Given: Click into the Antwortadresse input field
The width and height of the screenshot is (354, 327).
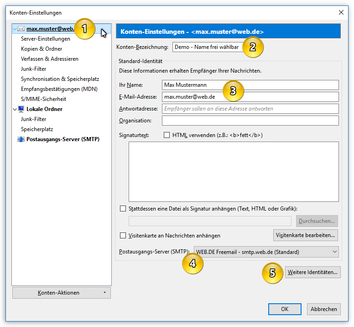Looking at the screenshot, I should pyautogui.click(x=250, y=109).
